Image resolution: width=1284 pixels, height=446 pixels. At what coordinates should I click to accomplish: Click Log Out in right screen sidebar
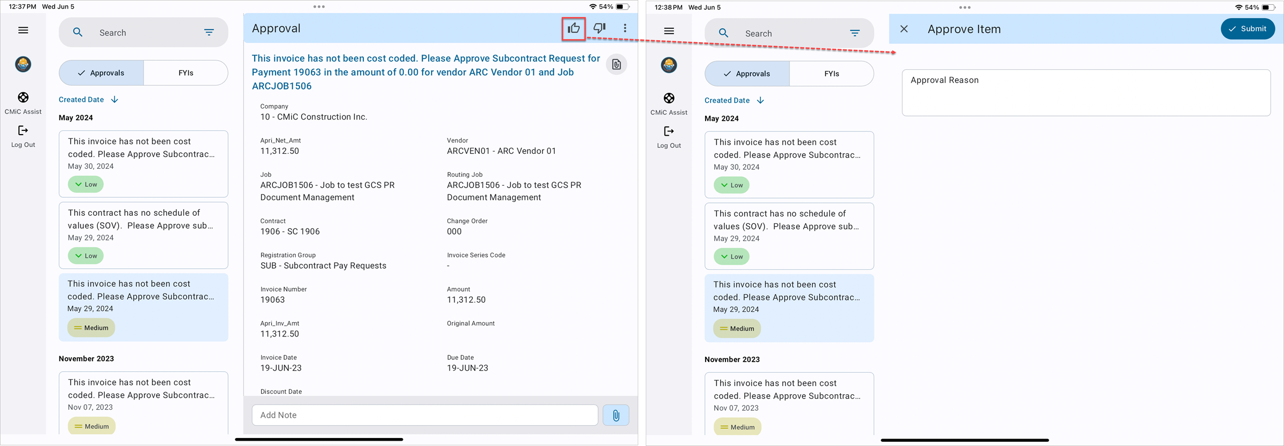click(669, 137)
